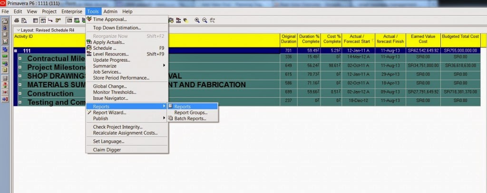Expand the Construction group
This screenshot has width=487, height=193.
(20, 93)
